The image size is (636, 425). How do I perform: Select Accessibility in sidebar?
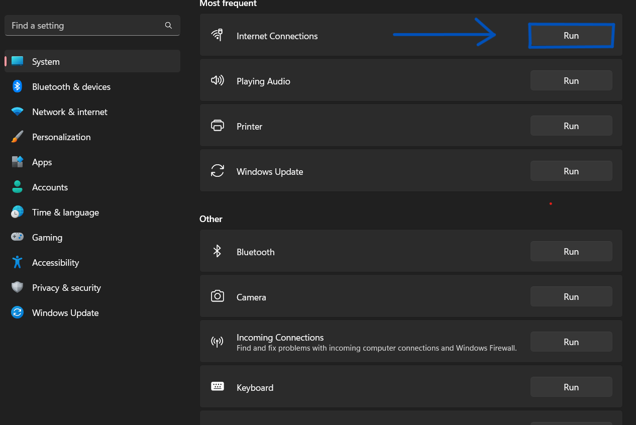[92, 262]
